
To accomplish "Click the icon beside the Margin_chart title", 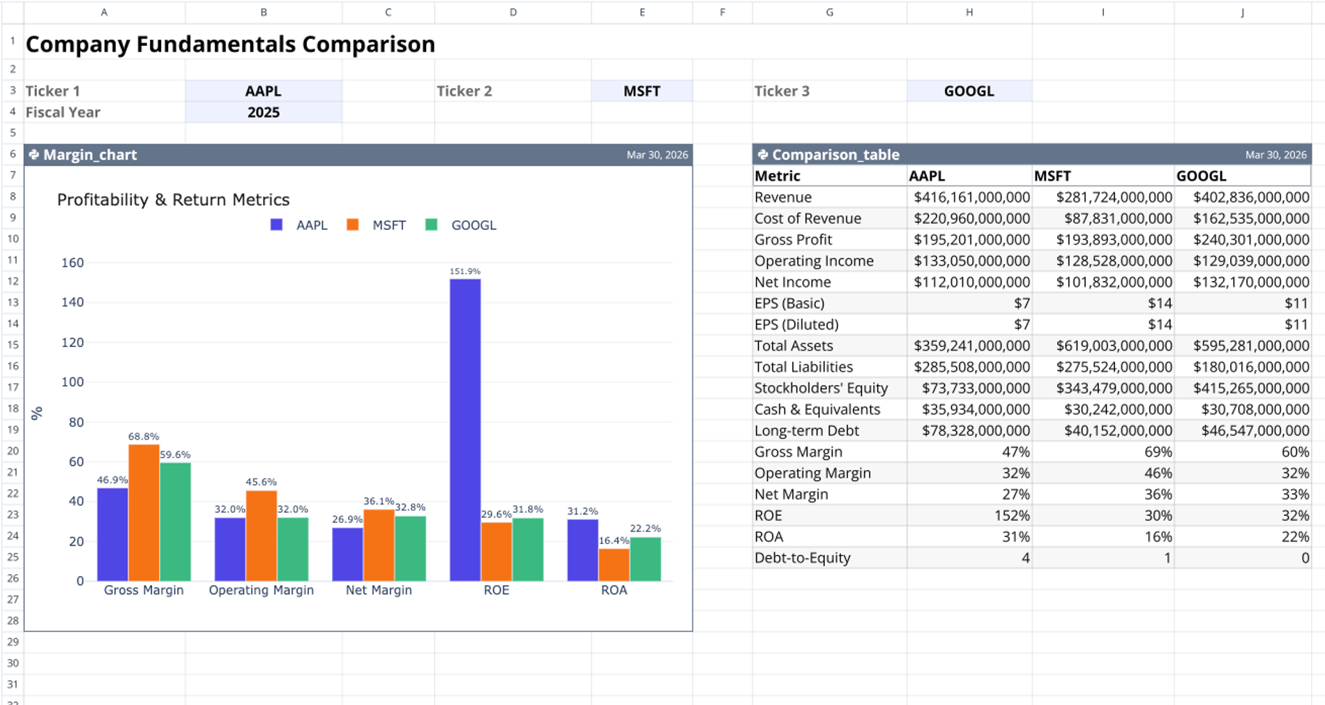I will click(33, 155).
